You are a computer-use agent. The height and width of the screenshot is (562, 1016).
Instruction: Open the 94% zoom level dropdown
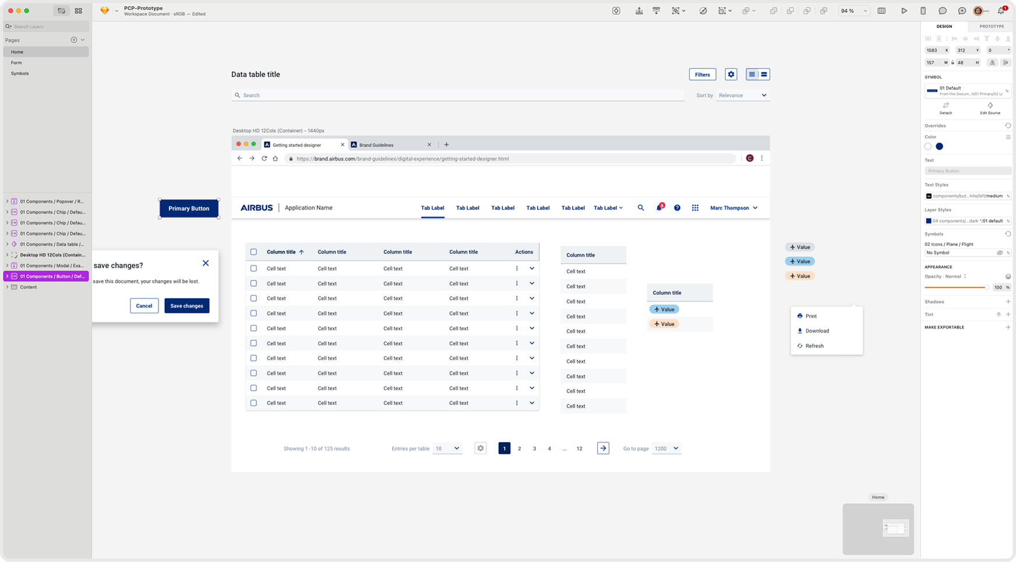click(x=853, y=10)
